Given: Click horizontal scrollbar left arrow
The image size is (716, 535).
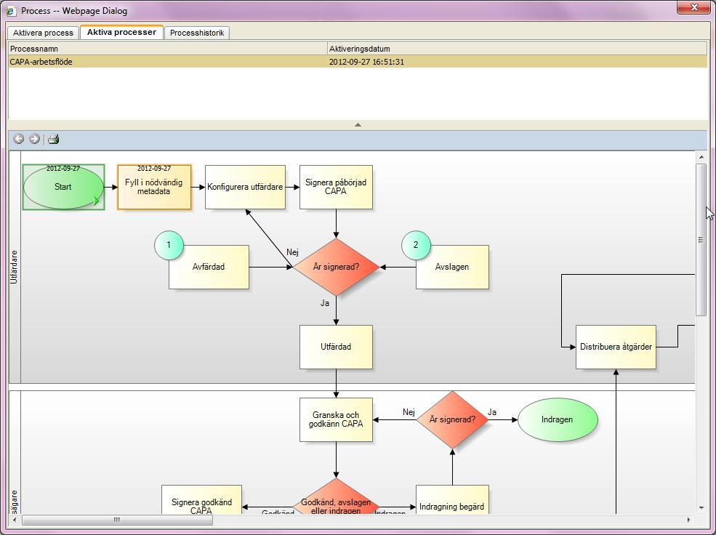Looking at the screenshot, I should click(15, 520).
